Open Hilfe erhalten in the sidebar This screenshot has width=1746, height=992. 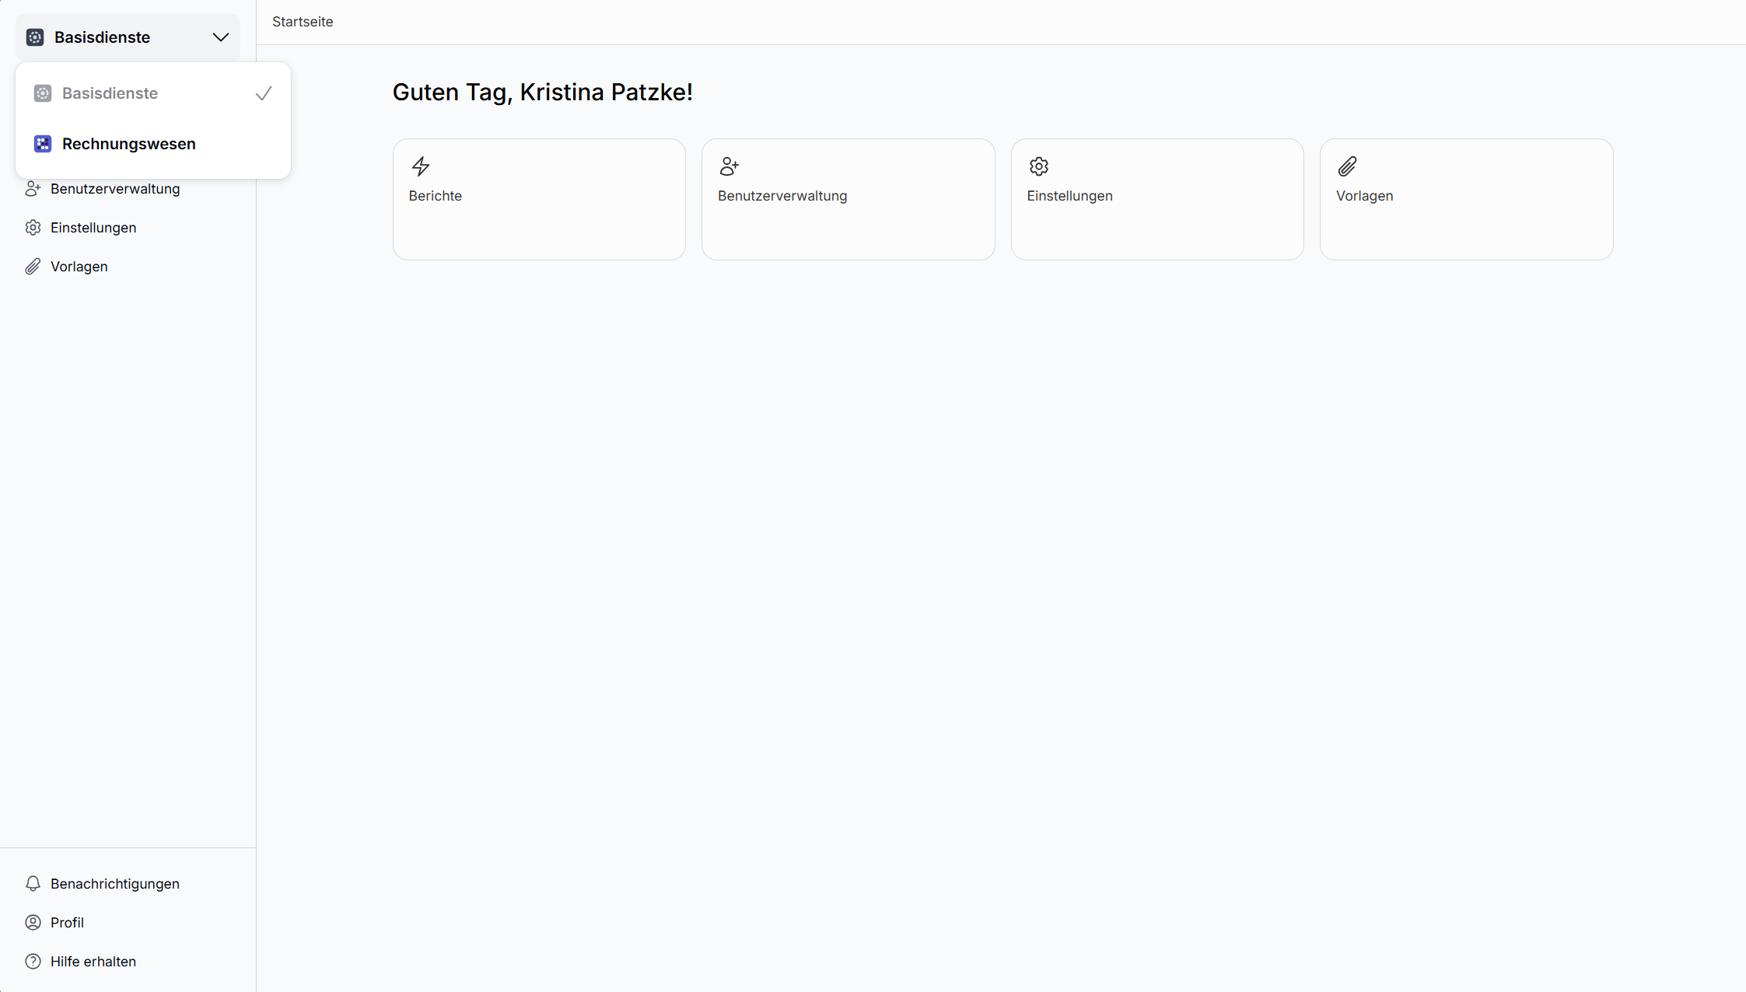point(93,962)
